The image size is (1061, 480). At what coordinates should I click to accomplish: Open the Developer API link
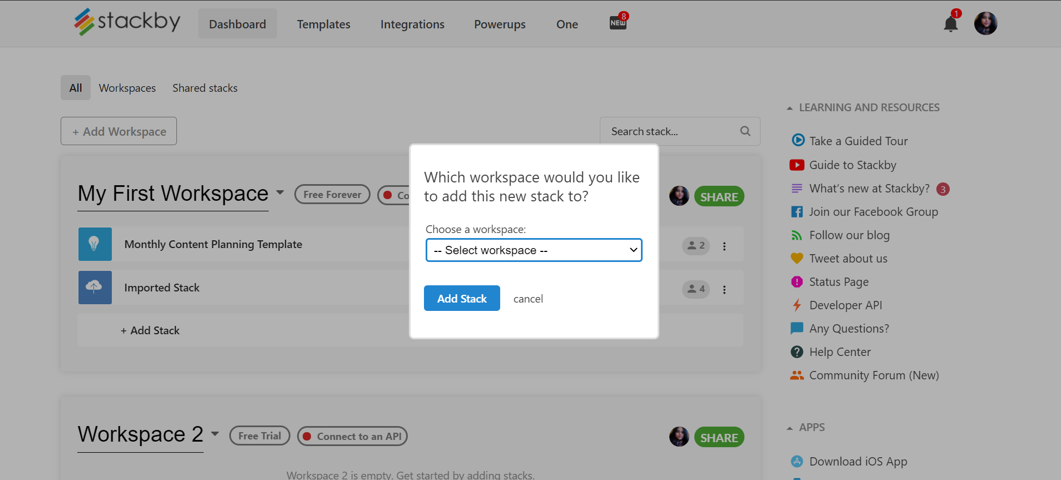click(x=846, y=305)
